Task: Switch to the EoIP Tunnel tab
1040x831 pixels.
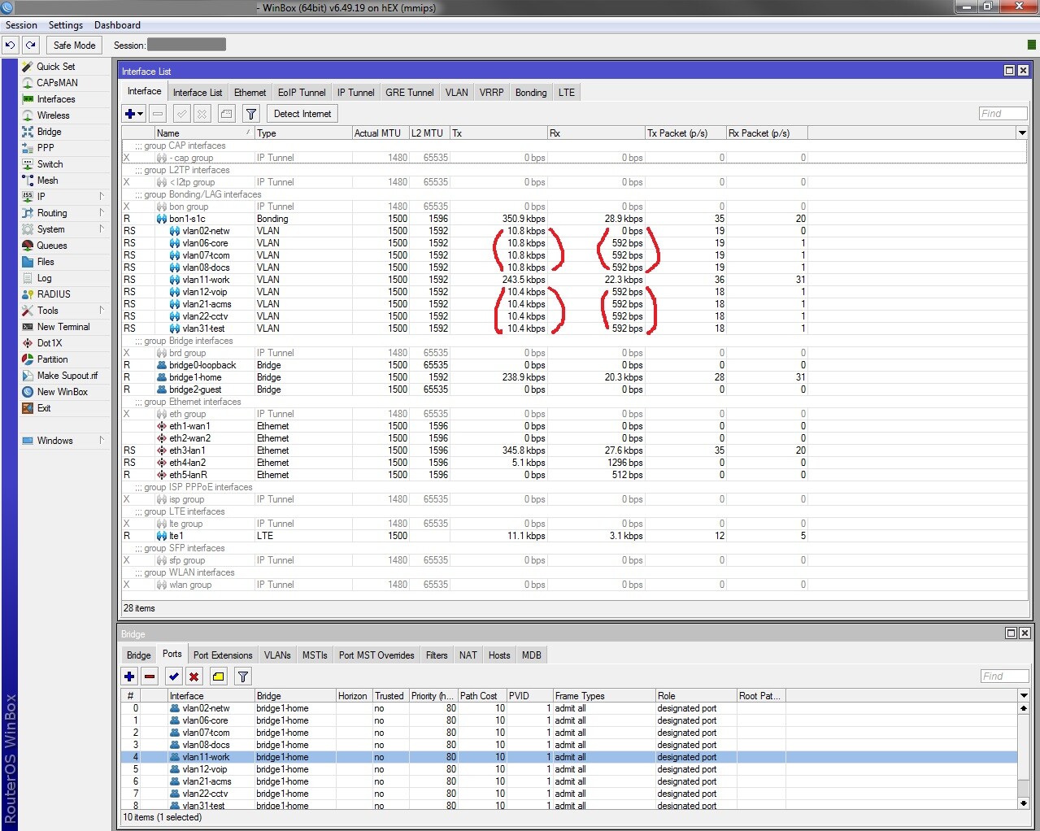Action: pyautogui.click(x=302, y=93)
